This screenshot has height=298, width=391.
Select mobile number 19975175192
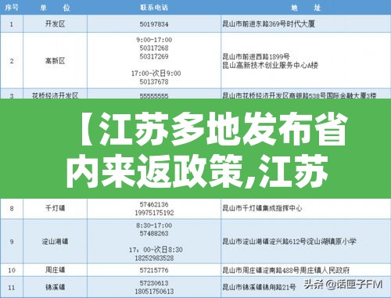[x=154, y=213]
